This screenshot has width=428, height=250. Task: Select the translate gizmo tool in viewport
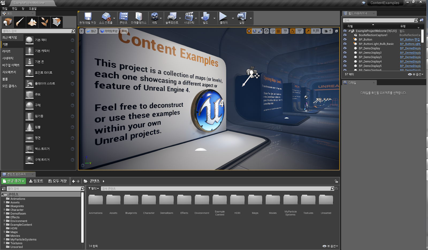(x=249, y=31)
